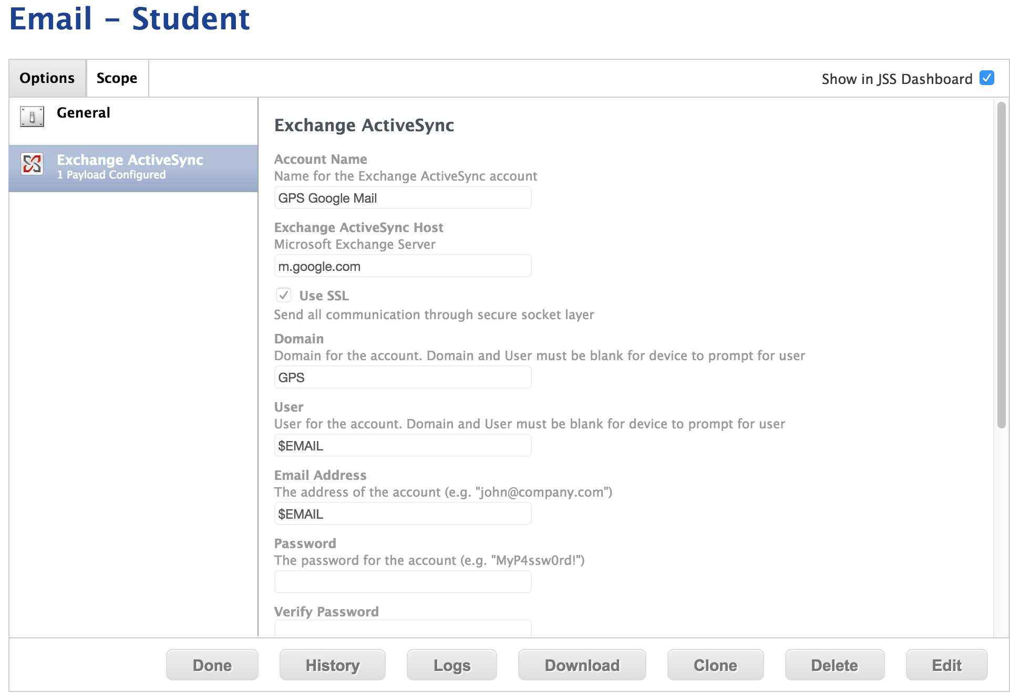This screenshot has width=1010, height=693.
Task: Click the Email Address input field
Action: click(x=403, y=514)
